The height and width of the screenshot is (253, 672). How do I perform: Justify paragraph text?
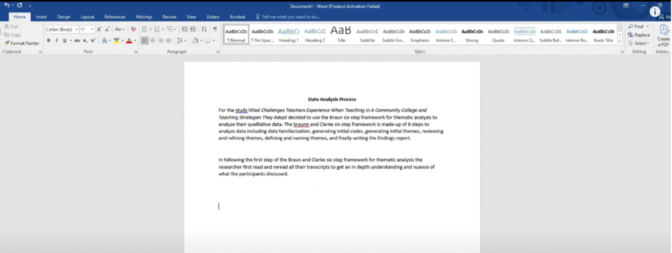click(169, 41)
